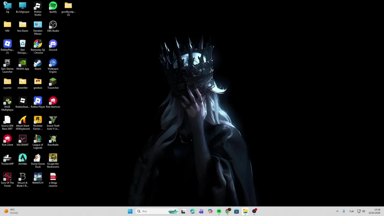Select the Roblox Player shortcut
Screen dimensions: 384x216
click(38, 102)
